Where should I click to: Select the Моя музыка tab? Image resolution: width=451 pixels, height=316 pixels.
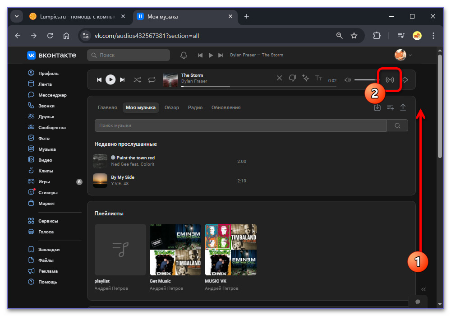click(x=141, y=107)
